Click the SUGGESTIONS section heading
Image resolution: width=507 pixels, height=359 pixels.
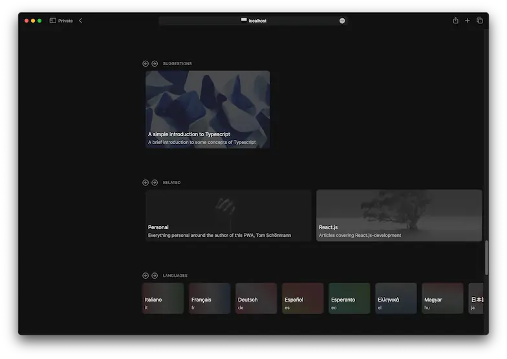coord(177,63)
